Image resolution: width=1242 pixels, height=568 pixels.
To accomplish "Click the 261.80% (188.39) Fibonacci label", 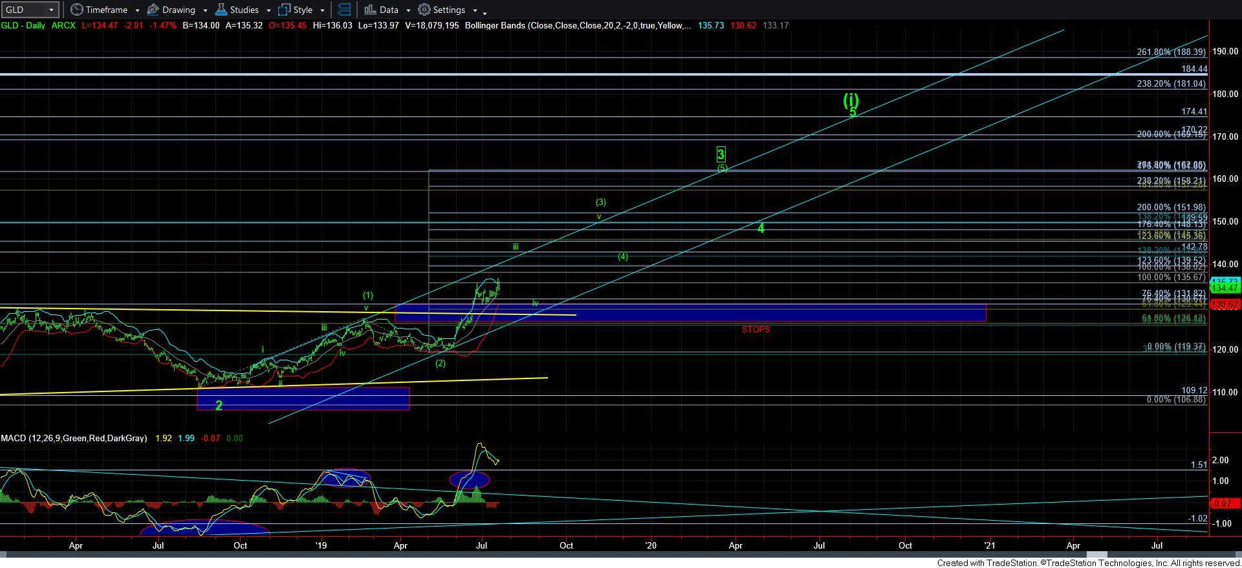I will pos(1171,52).
